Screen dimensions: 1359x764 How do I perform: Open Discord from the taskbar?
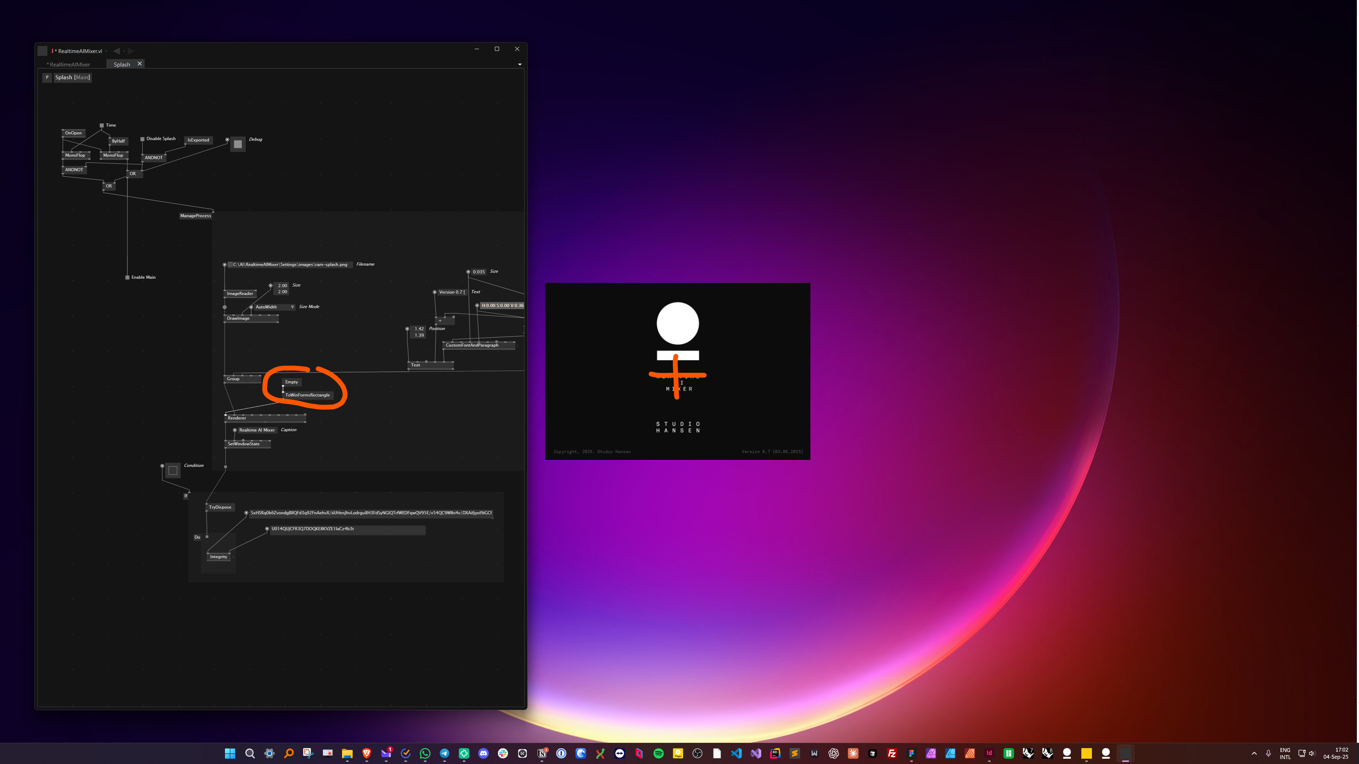(x=483, y=753)
